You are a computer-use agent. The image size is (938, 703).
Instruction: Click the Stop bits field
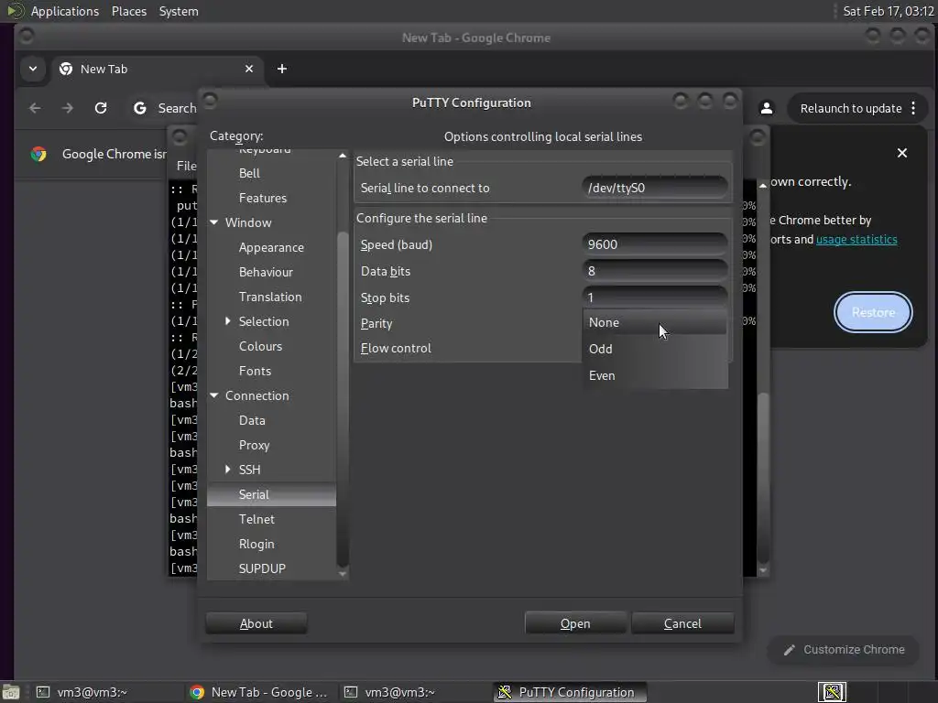[x=654, y=297]
